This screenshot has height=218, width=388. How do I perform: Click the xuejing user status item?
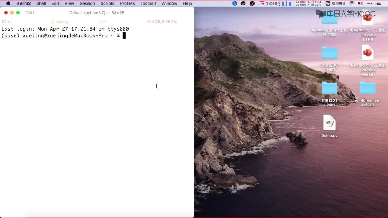point(59,21)
